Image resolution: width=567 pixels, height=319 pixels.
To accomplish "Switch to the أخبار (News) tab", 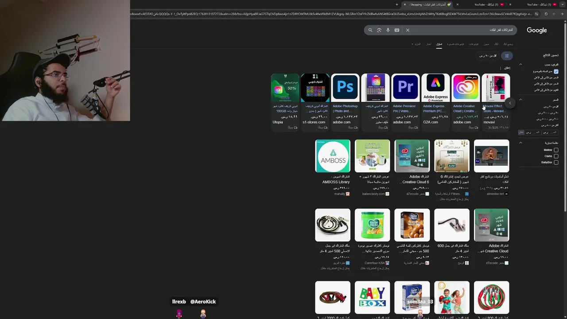I will pyautogui.click(x=428, y=44).
